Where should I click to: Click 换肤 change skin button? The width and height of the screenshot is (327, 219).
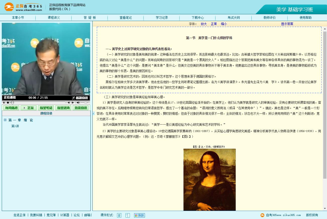pyautogui.click(x=139, y=215)
